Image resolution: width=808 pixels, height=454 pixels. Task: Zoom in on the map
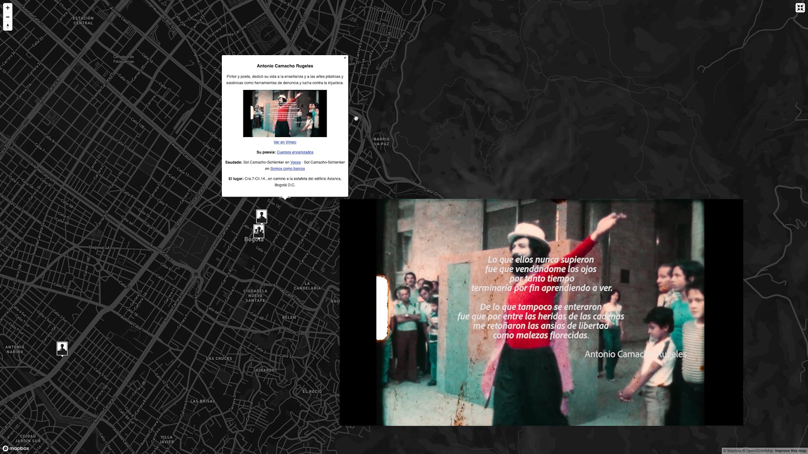pyautogui.click(x=8, y=8)
